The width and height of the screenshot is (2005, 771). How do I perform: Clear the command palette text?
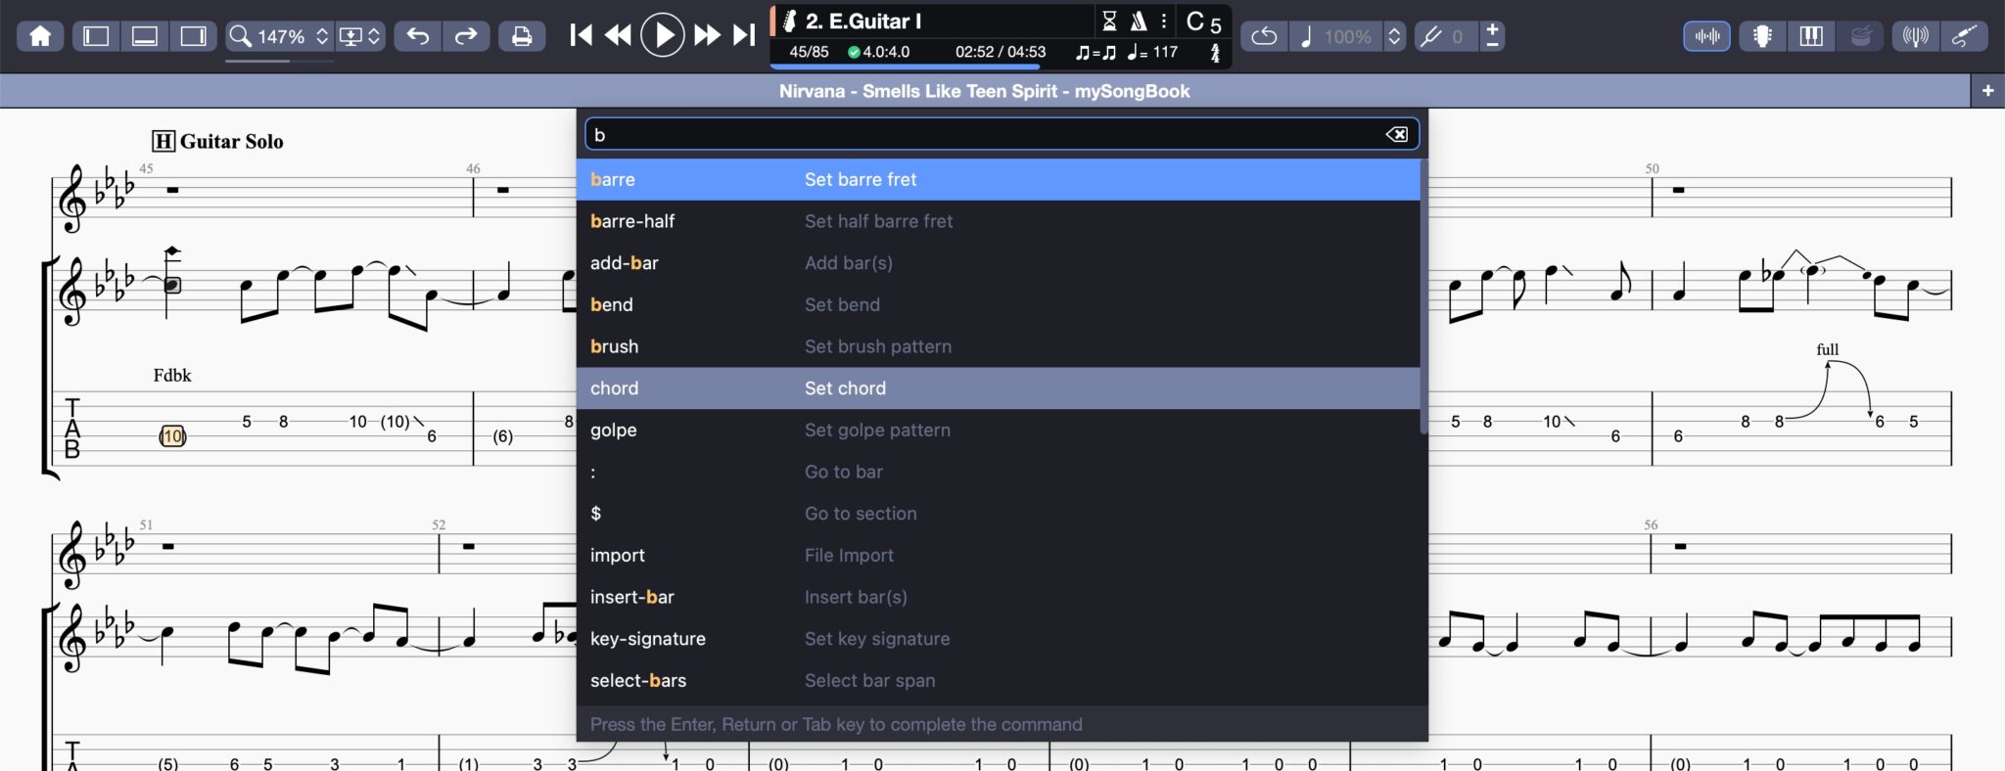[1397, 134]
